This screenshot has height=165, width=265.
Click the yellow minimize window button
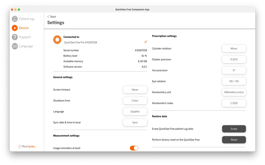15,10
